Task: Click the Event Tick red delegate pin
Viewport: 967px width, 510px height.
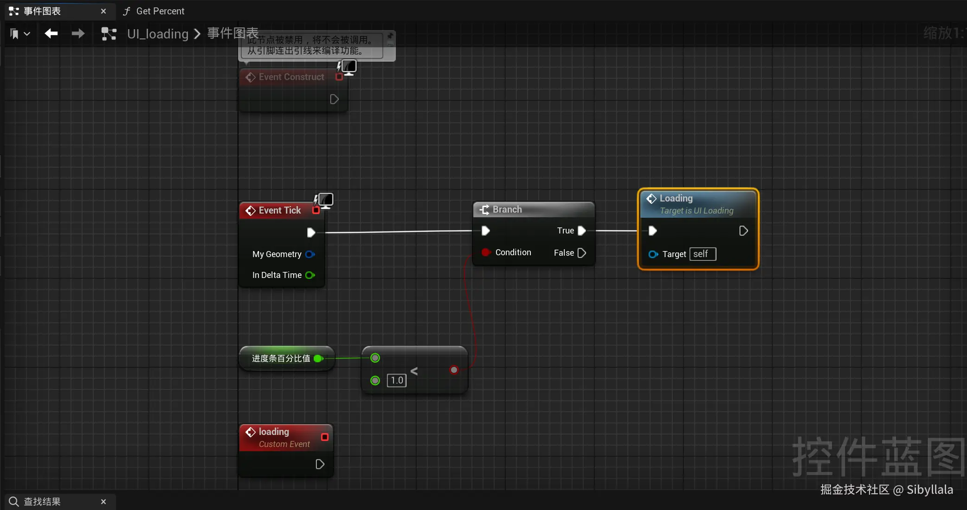Action: [316, 211]
